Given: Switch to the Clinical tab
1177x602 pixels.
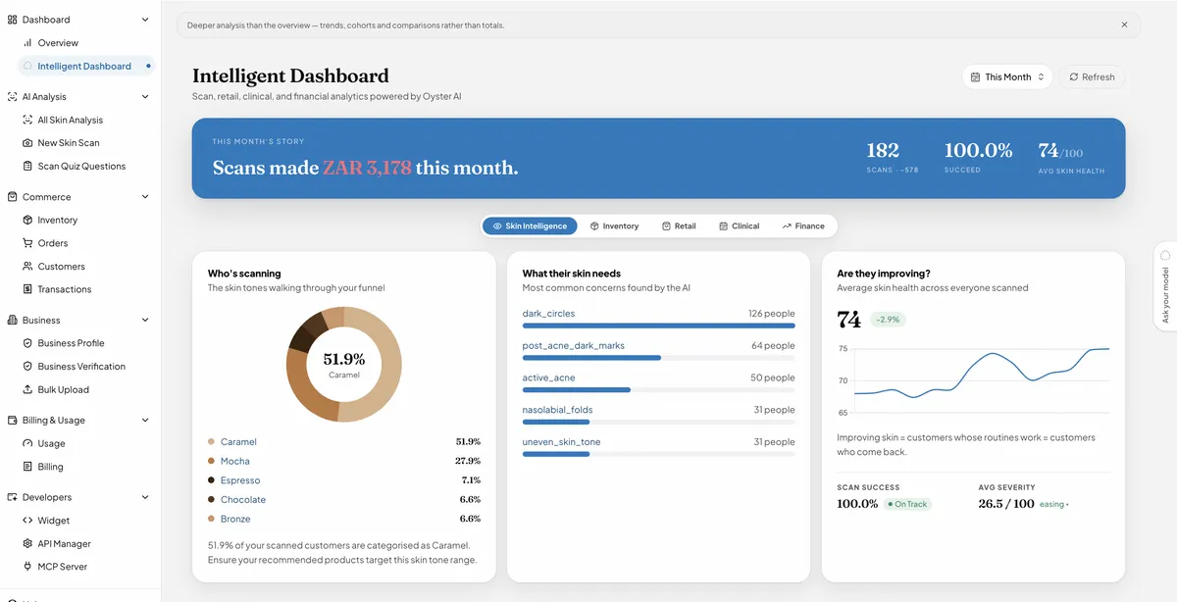Looking at the screenshot, I should point(739,226).
